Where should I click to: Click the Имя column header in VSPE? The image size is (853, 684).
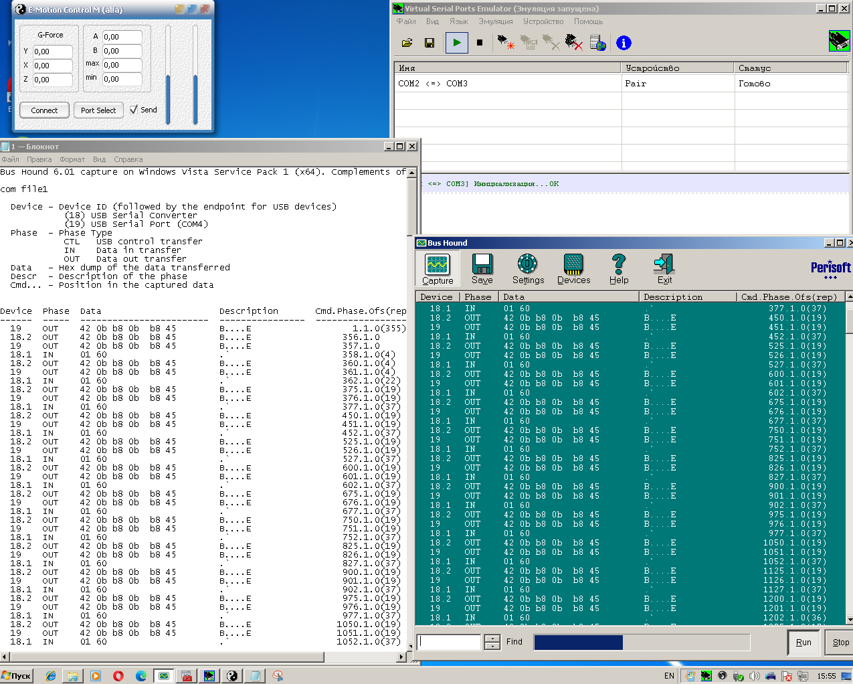coord(508,68)
